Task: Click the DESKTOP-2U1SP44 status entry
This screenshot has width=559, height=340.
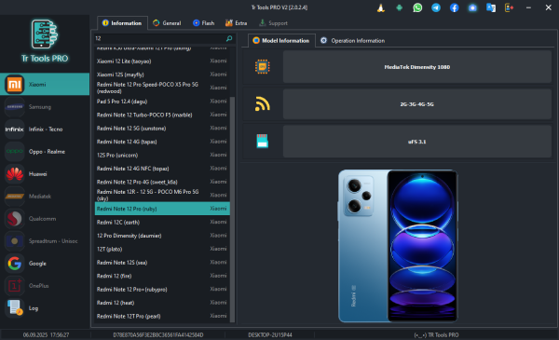Action: 270,335
